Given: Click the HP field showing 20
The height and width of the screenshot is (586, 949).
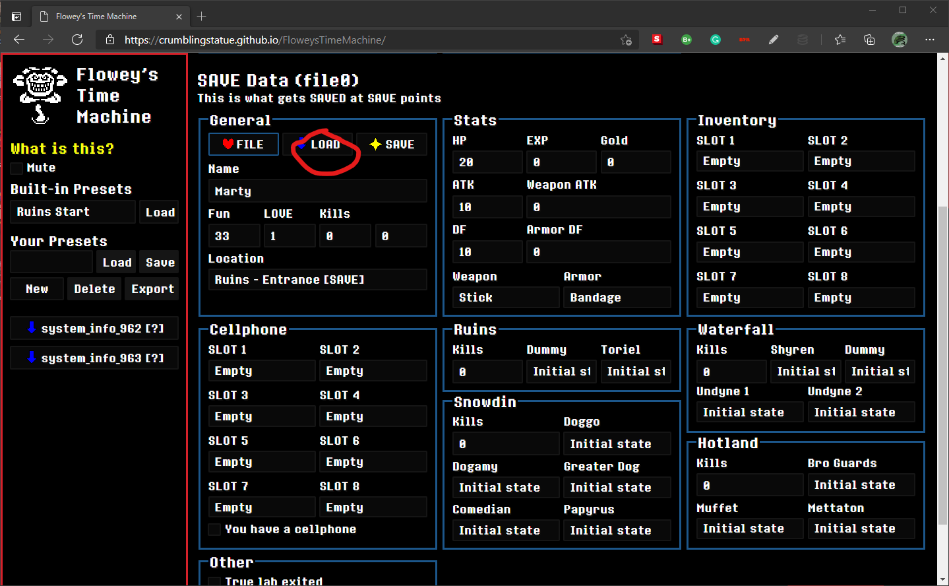Looking at the screenshot, I should 487,162.
